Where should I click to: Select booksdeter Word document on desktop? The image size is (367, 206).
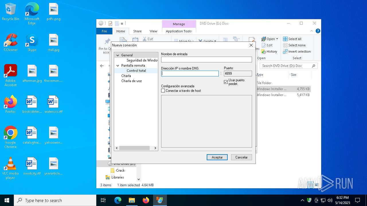pos(32,105)
